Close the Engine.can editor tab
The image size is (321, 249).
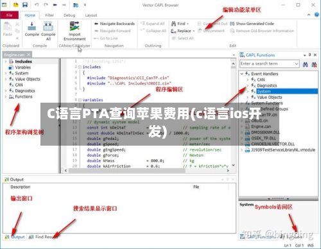coord(28,55)
